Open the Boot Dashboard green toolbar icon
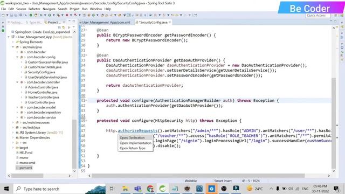The image size is (345, 194). point(31,15)
